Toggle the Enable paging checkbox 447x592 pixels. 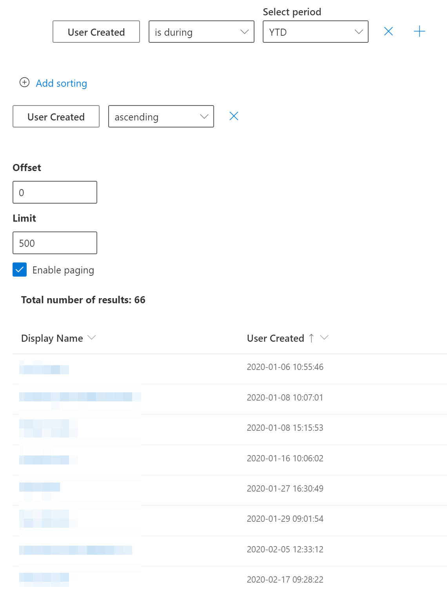[20, 270]
